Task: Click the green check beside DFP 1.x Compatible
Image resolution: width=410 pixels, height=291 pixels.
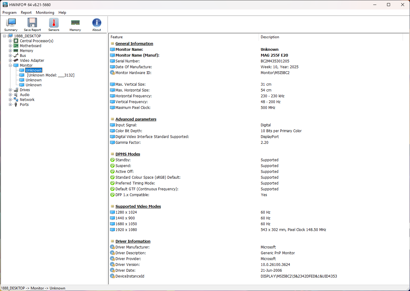Action: (x=112, y=195)
